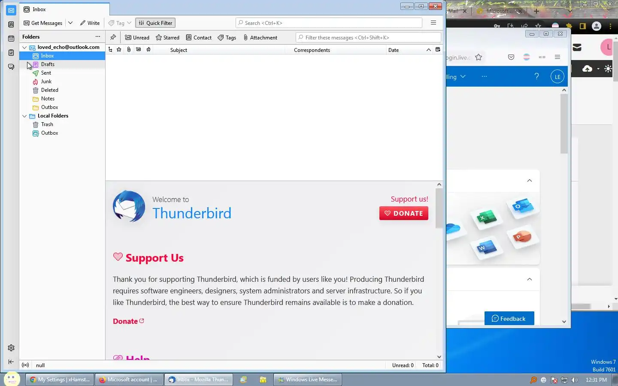Click the Filter these messages field

point(368,38)
